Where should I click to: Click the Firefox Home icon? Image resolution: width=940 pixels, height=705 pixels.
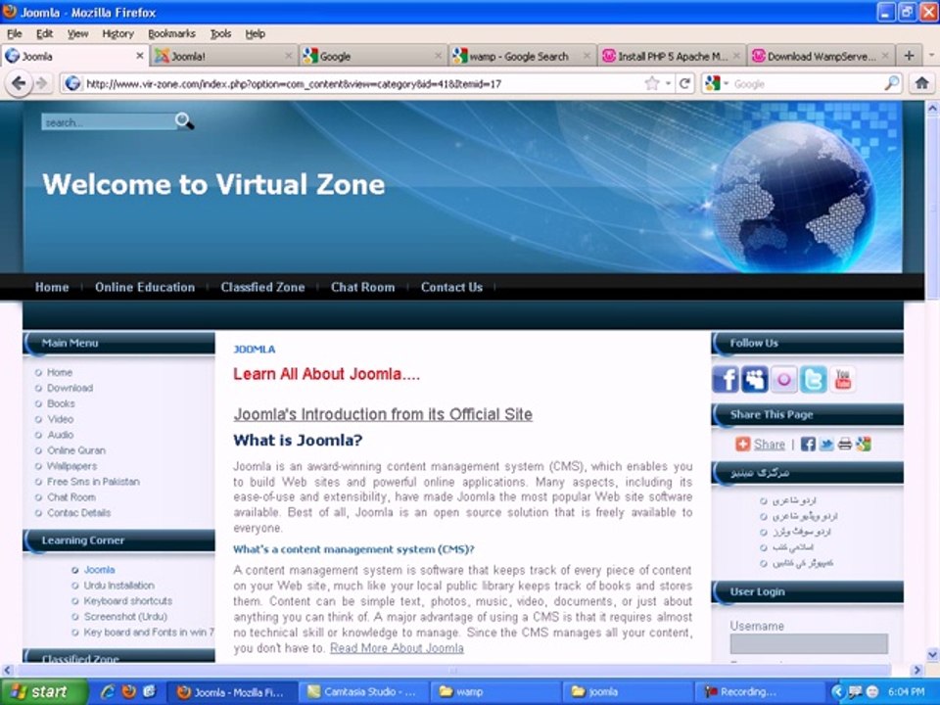tap(922, 83)
